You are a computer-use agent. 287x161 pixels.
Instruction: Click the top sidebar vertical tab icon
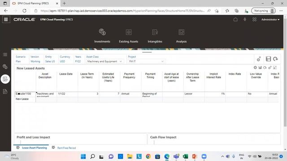5,55
